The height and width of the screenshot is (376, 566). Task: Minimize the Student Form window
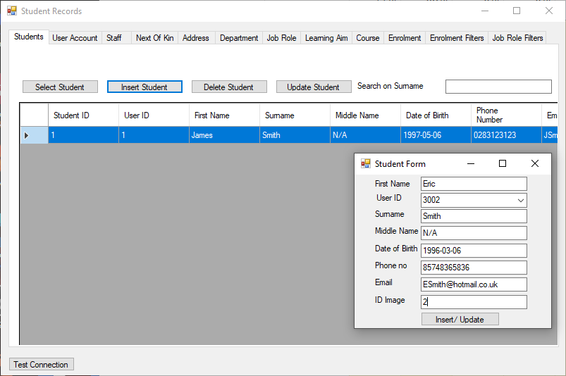click(471, 163)
